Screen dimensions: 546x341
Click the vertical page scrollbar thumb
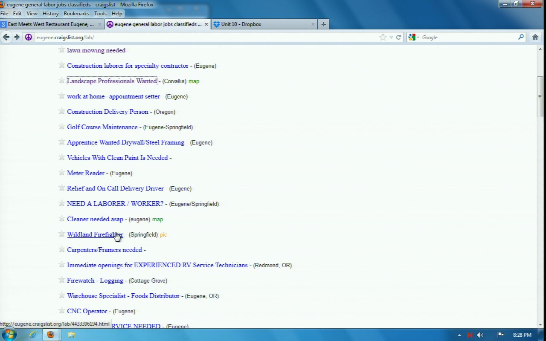tap(540, 96)
